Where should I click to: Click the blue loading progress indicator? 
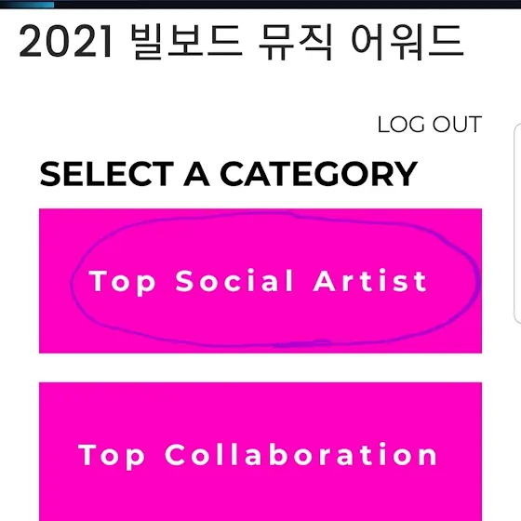[27, 5]
